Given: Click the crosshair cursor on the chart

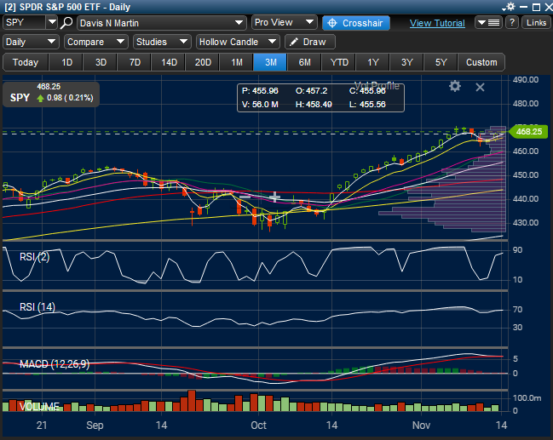Looking at the screenshot, I should (274, 197).
